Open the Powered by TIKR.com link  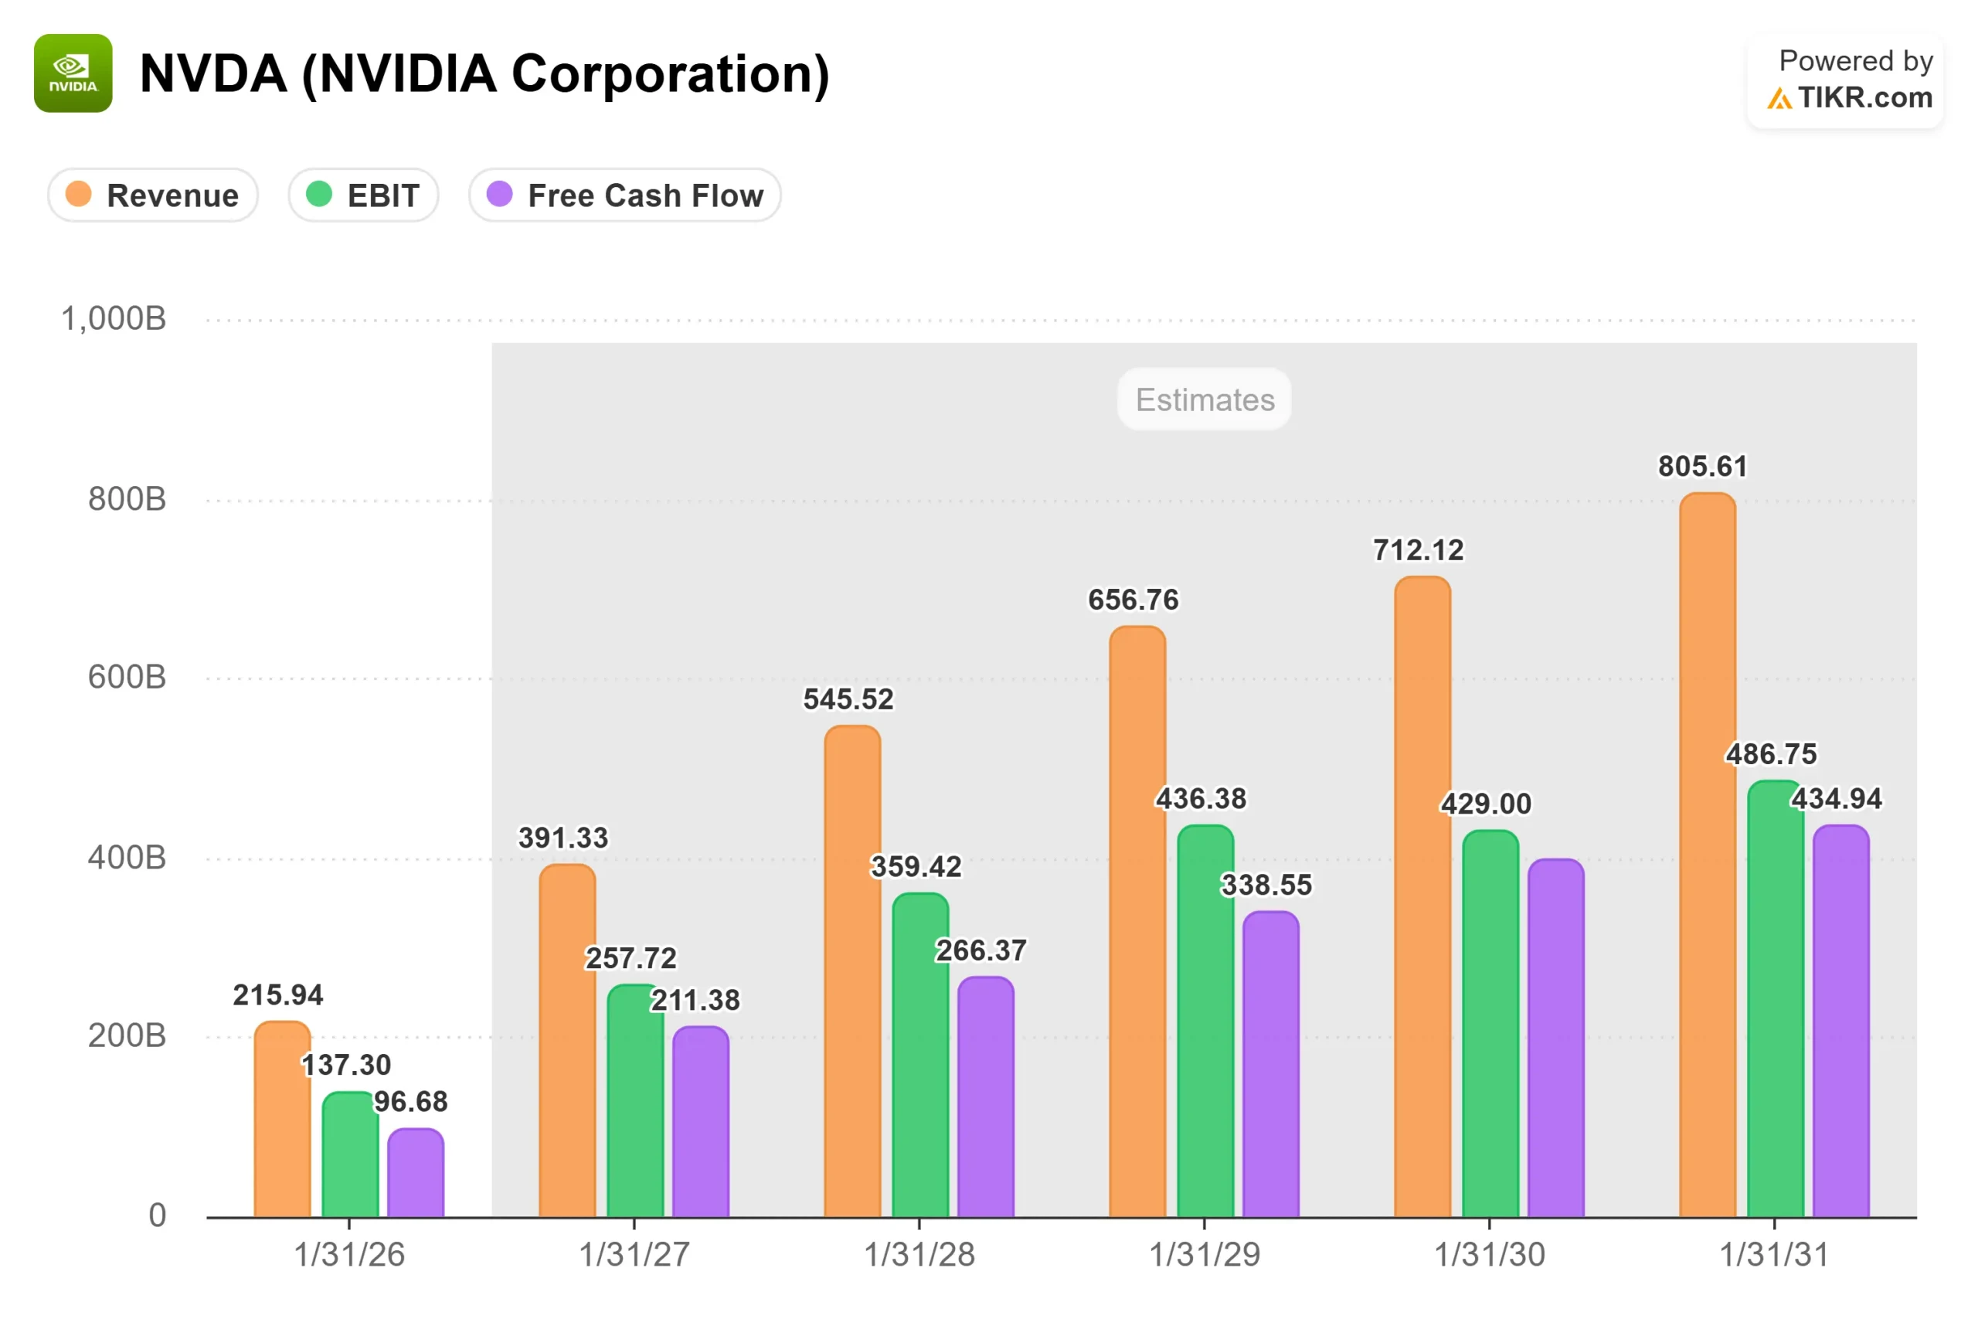point(1845,81)
